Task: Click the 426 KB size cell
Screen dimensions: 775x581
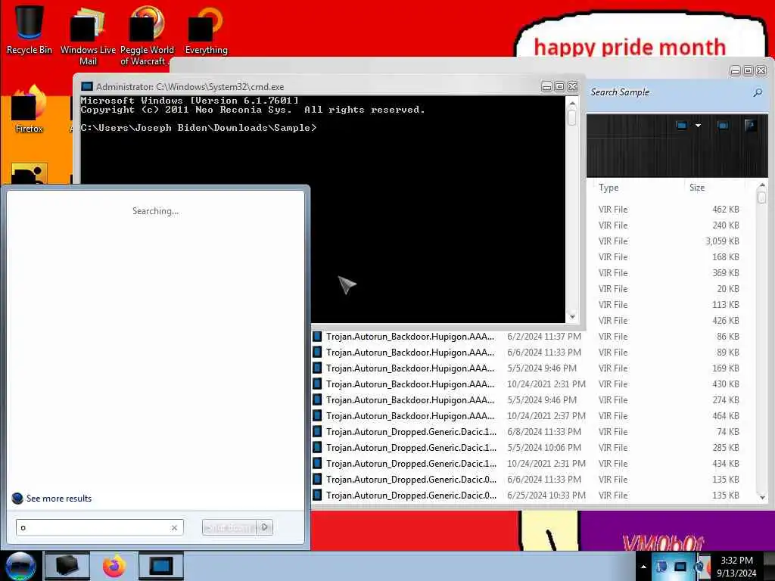Action: (x=725, y=320)
